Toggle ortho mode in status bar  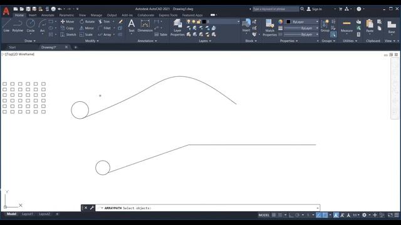(x=291, y=215)
